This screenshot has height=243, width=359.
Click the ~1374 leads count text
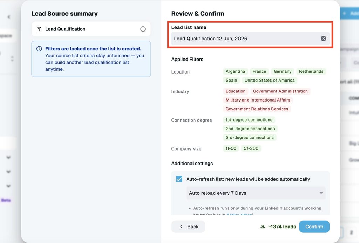click(x=282, y=227)
